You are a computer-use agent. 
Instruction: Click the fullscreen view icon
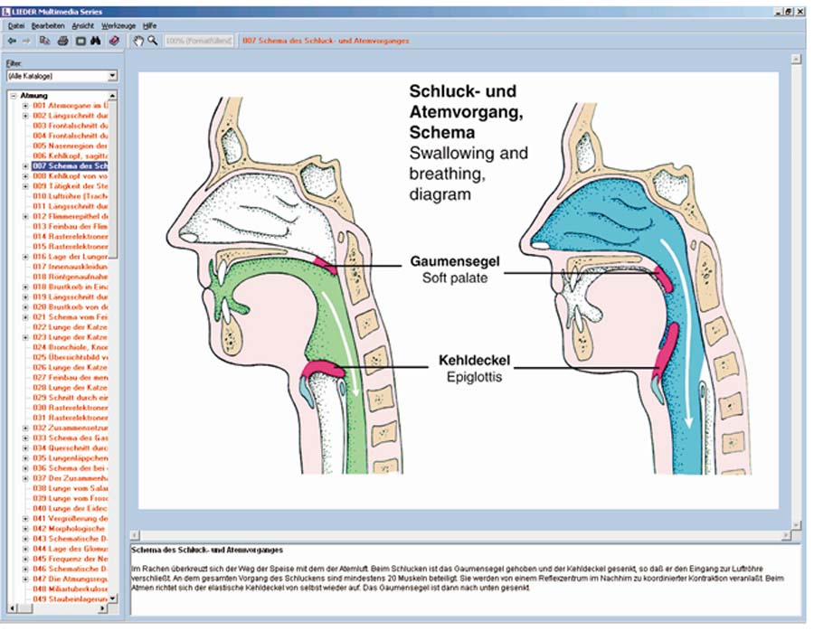pyautogui.click(x=80, y=42)
